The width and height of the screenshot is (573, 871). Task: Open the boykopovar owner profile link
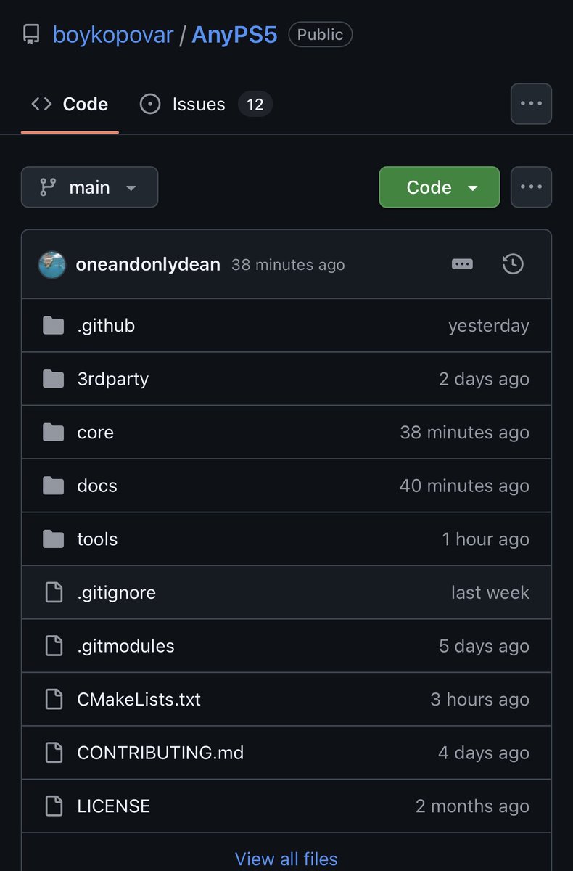[113, 35]
